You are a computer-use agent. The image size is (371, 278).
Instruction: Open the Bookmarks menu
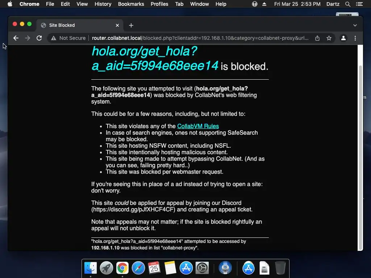click(x=131, y=4)
